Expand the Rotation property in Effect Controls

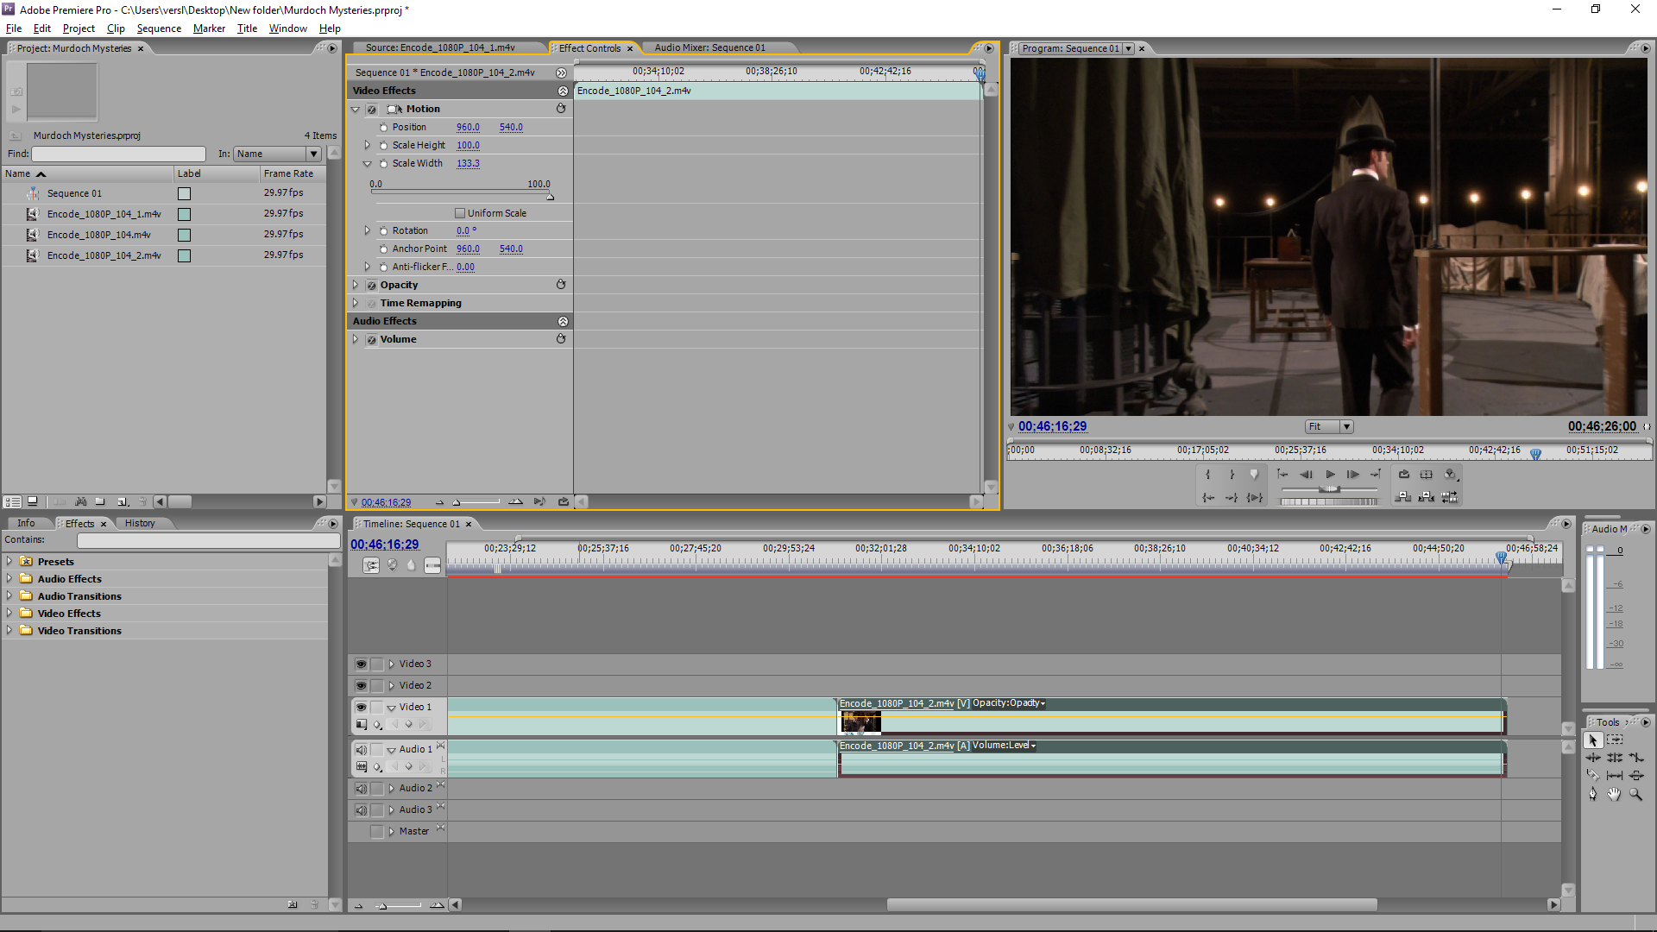pos(367,230)
